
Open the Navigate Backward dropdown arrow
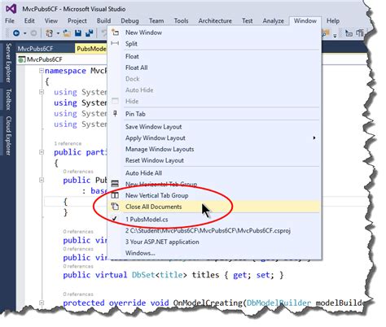[25, 33]
